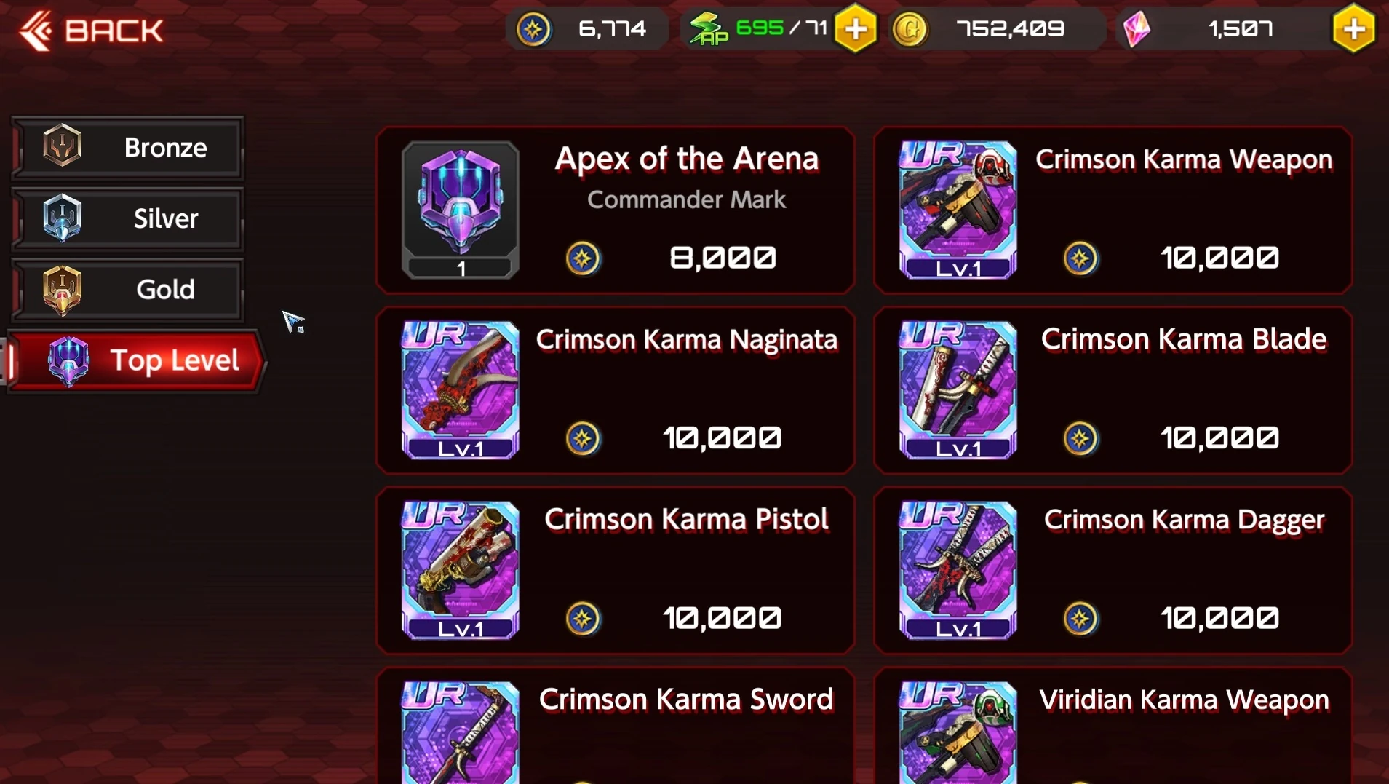The height and width of the screenshot is (784, 1389).
Task: Go back using the BACK button
Action: tap(92, 31)
